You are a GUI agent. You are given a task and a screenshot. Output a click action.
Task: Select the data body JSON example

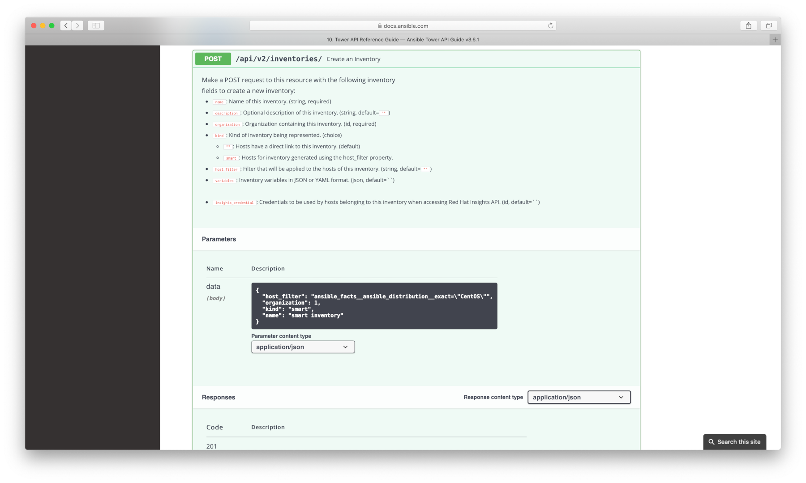[x=374, y=305]
